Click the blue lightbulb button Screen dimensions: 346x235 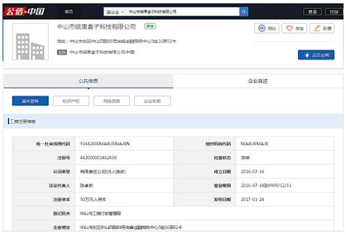316,55
